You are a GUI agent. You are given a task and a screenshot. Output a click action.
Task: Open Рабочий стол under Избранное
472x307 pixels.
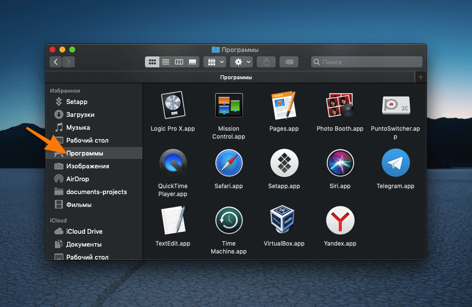[94, 141]
